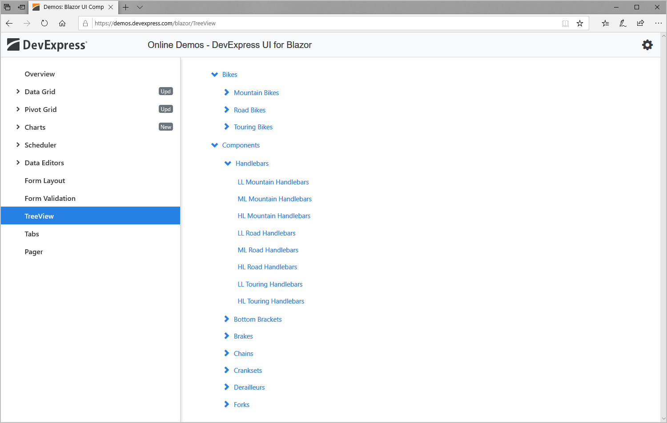Viewport: 667px width, 423px height.
Task: Set the open tabs aside
Action: pyautogui.click(x=21, y=7)
